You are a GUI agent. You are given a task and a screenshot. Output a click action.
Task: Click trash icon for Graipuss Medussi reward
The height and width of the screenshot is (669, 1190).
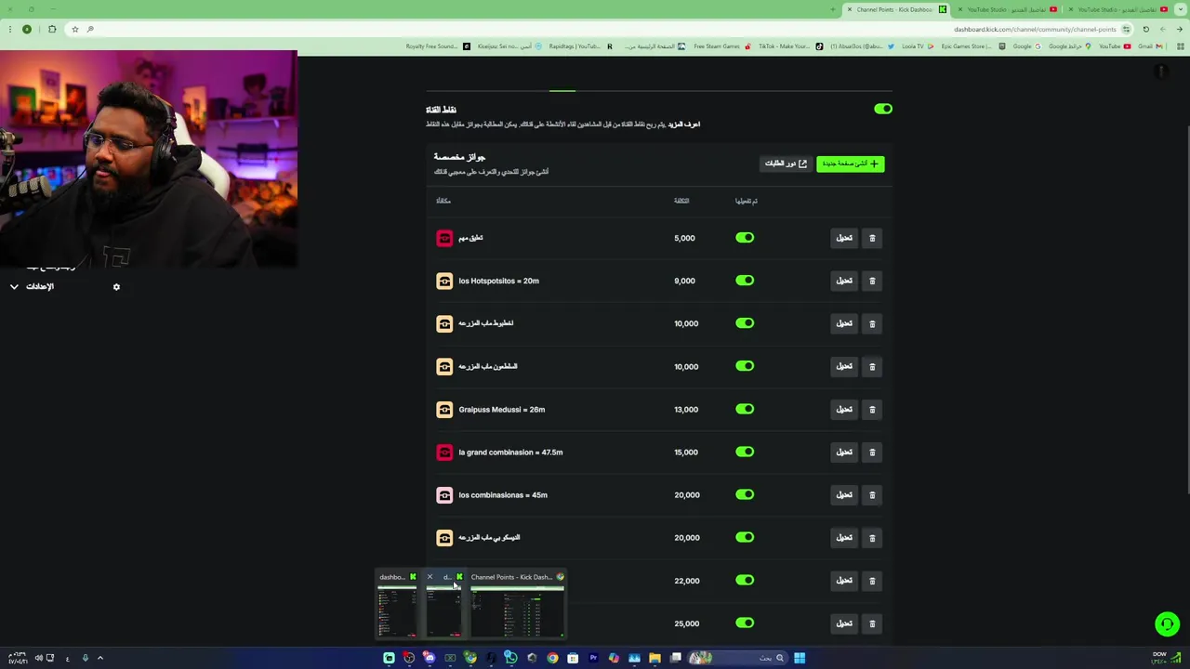872,409
